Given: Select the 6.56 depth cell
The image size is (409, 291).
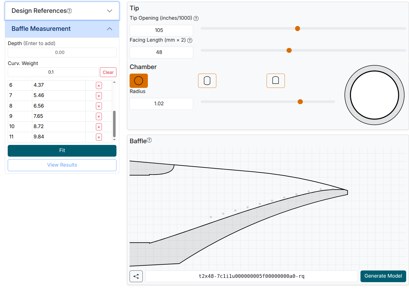Looking at the screenshot, I should coord(59,106).
